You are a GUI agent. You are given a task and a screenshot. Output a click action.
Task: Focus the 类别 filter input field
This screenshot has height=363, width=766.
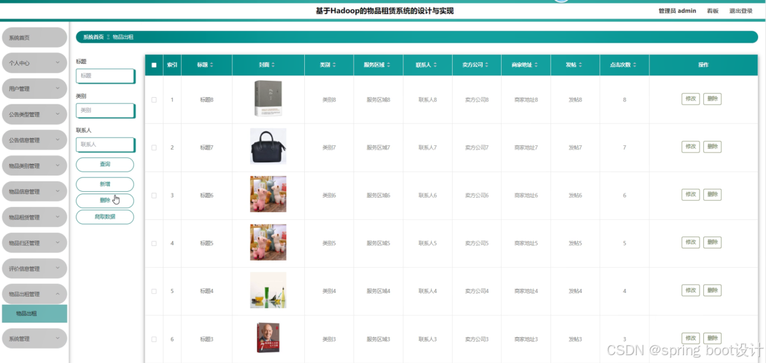click(105, 110)
